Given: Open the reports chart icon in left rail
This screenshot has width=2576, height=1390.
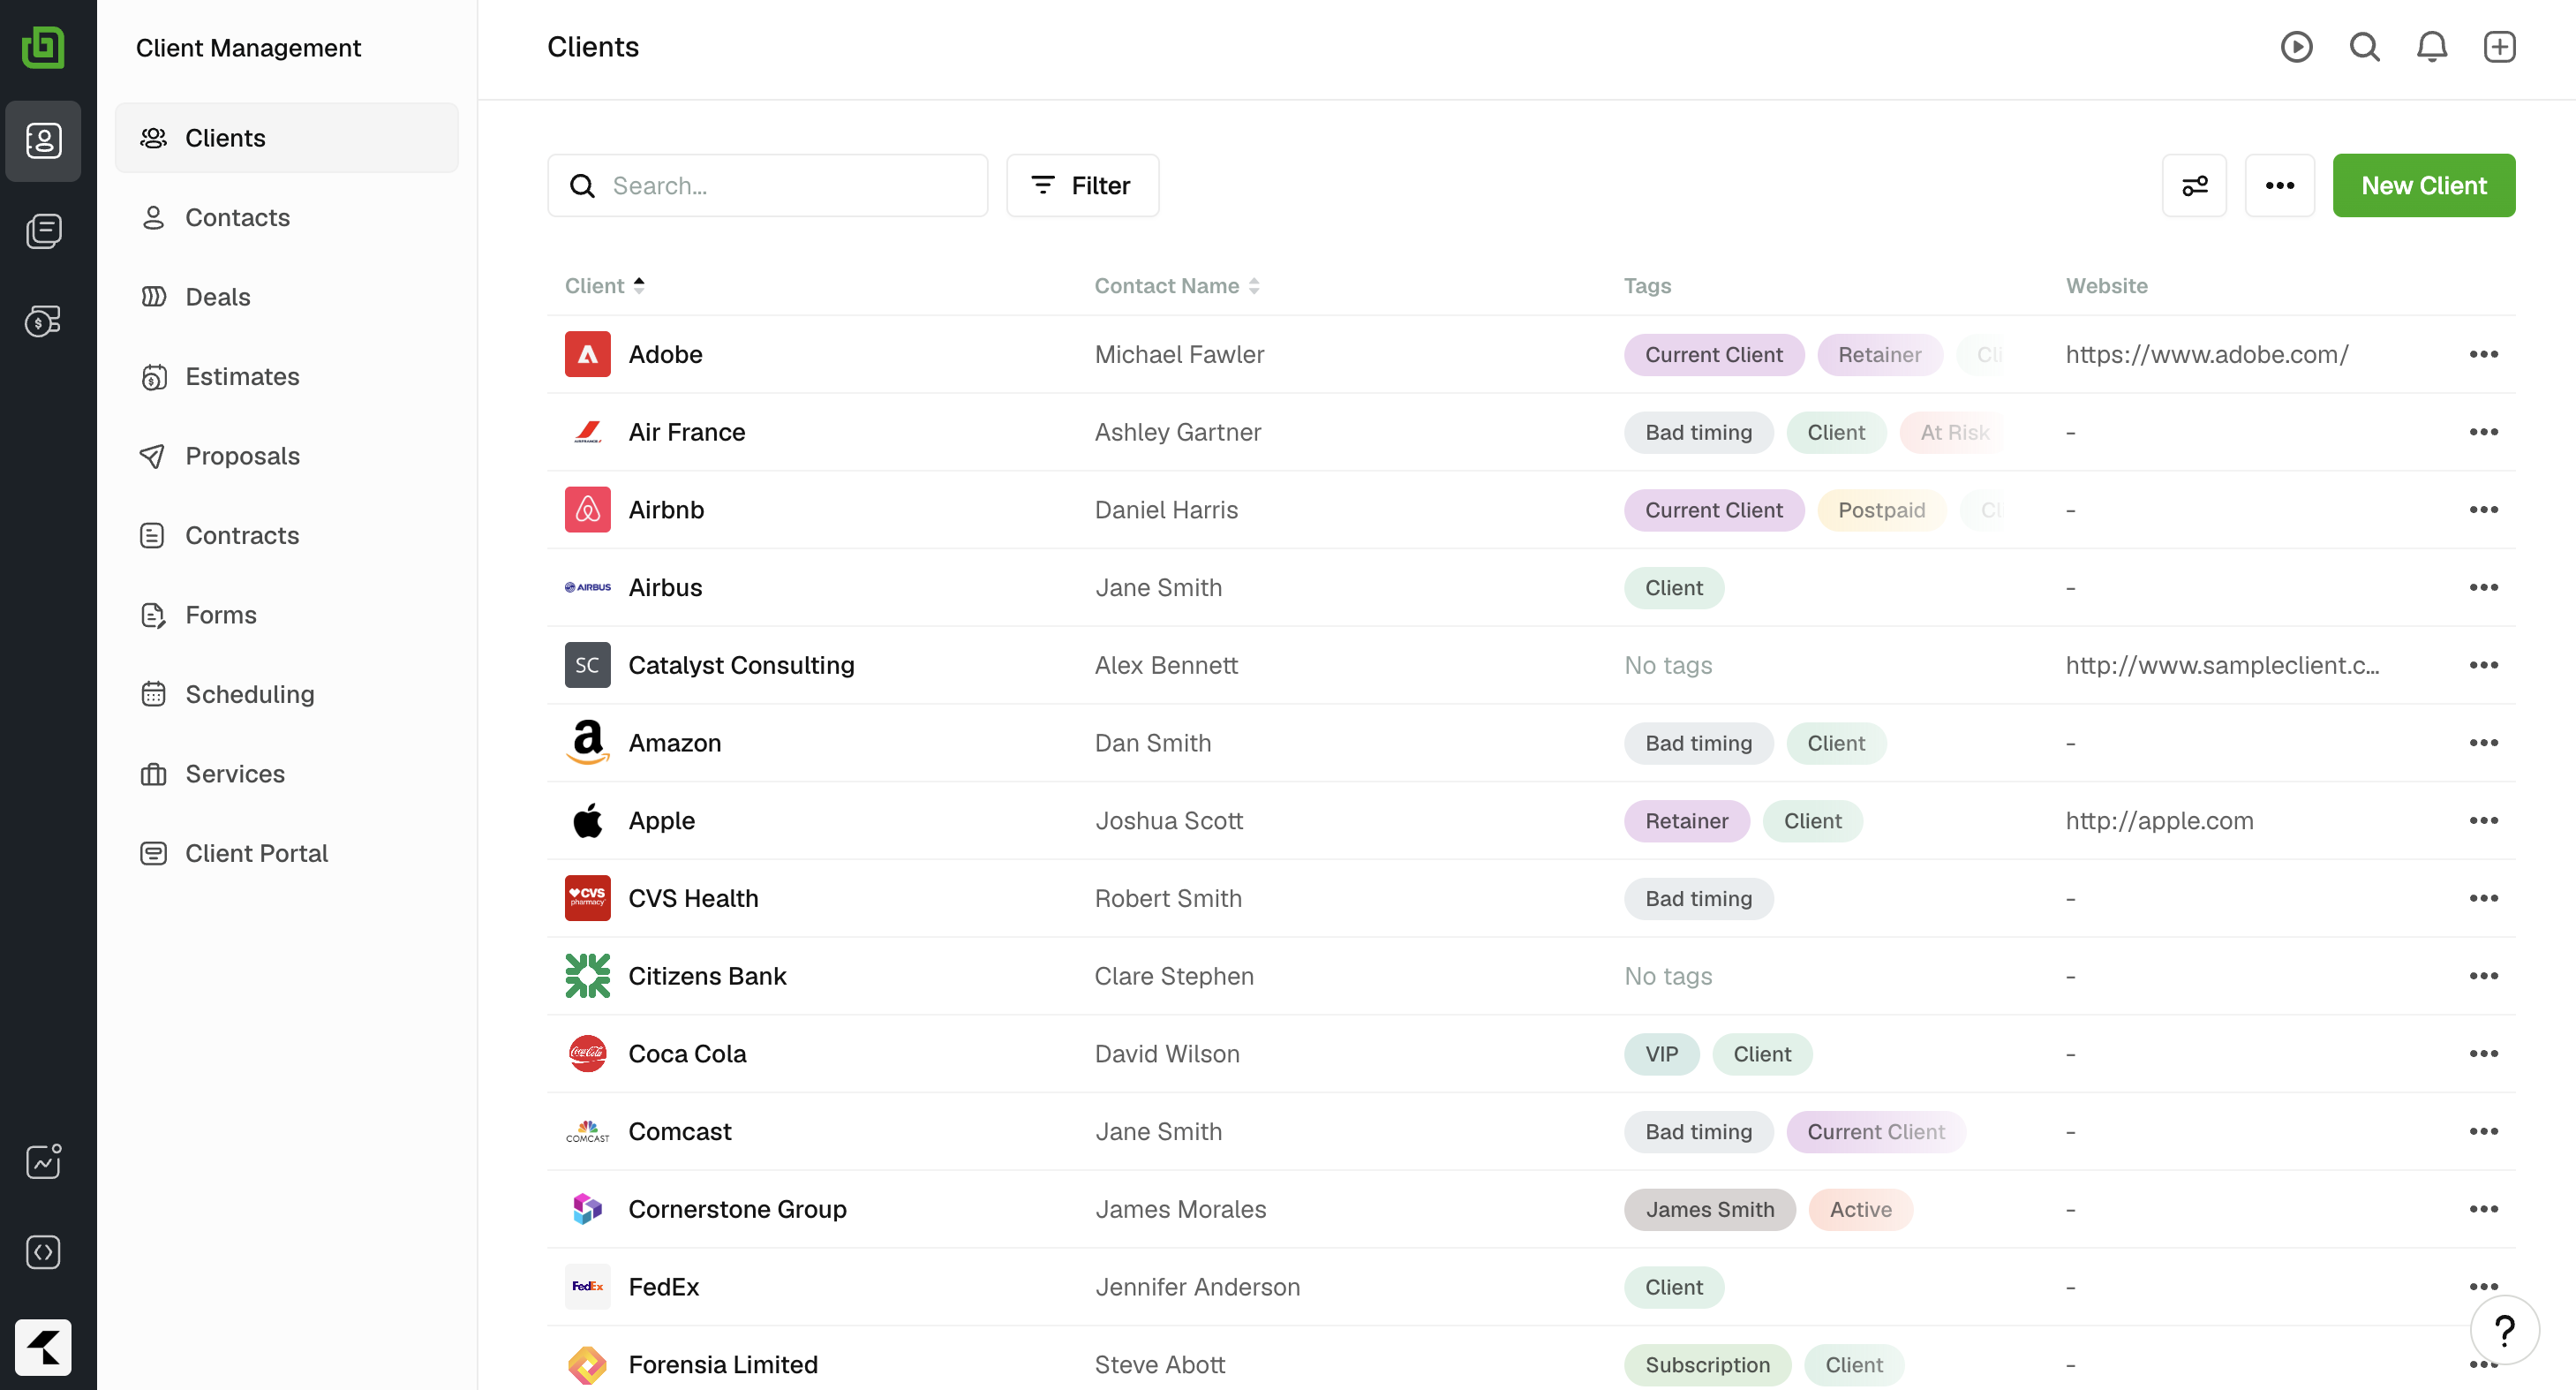Looking at the screenshot, I should point(43,1162).
